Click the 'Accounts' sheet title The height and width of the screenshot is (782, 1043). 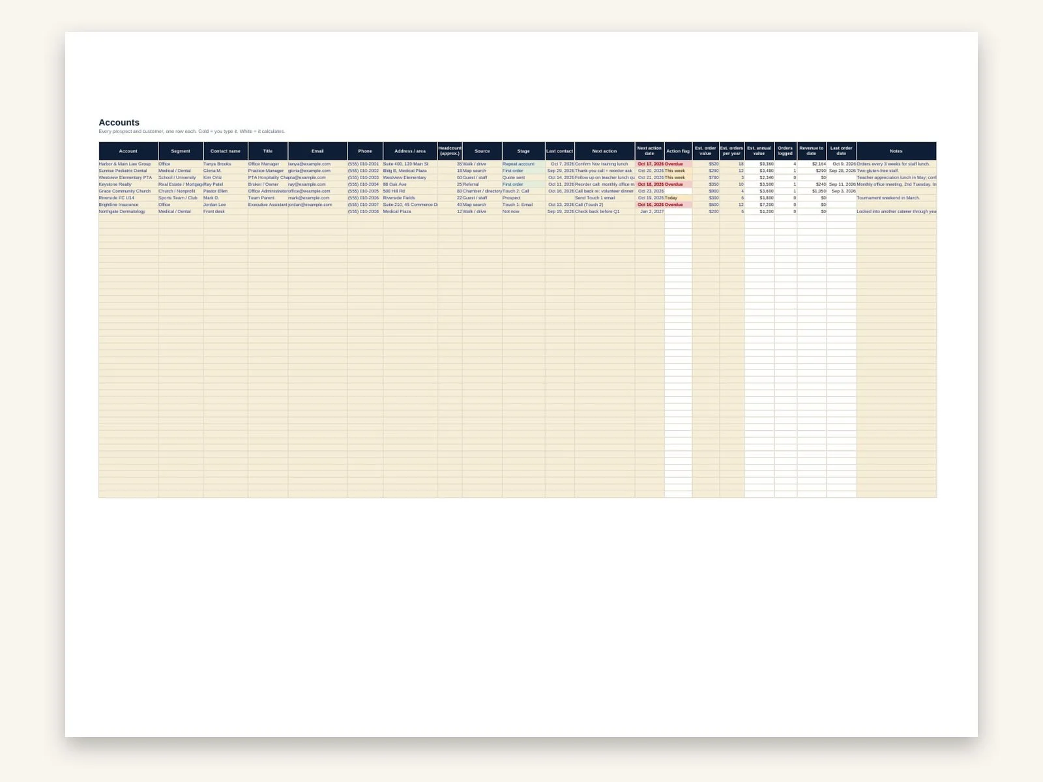(x=119, y=123)
